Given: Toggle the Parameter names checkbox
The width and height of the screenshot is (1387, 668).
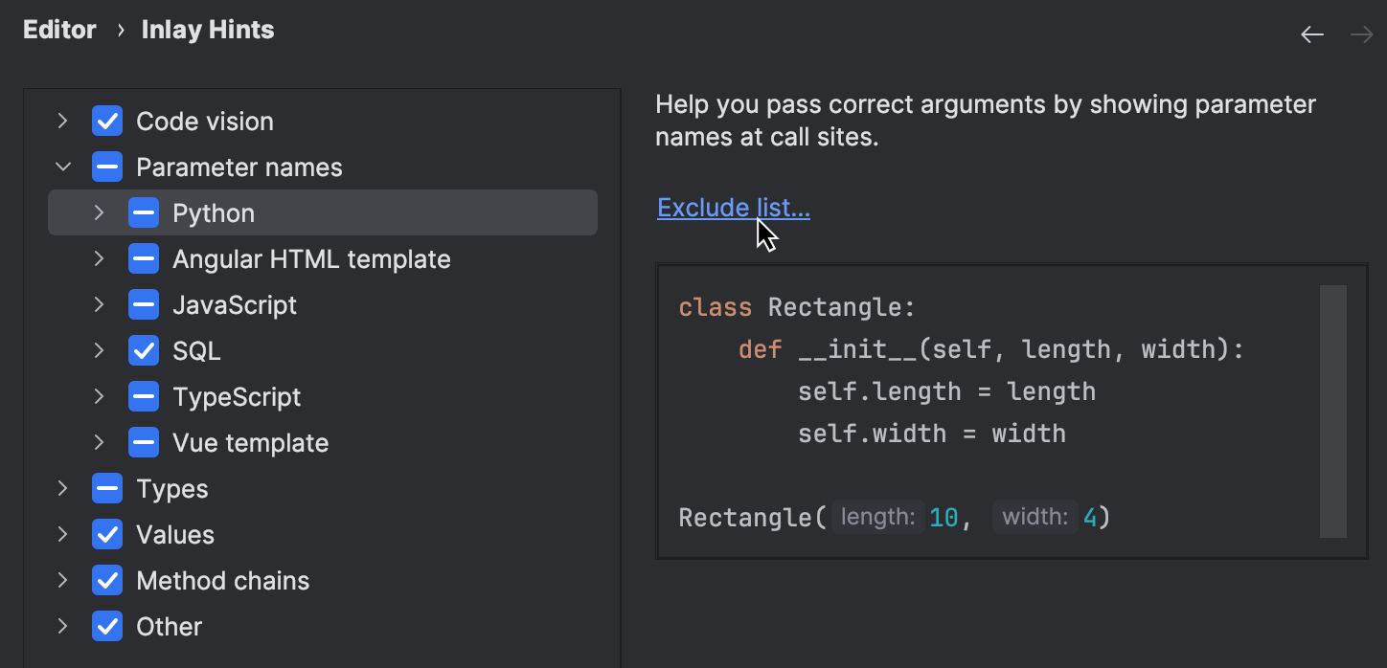Looking at the screenshot, I should tap(107, 167).
